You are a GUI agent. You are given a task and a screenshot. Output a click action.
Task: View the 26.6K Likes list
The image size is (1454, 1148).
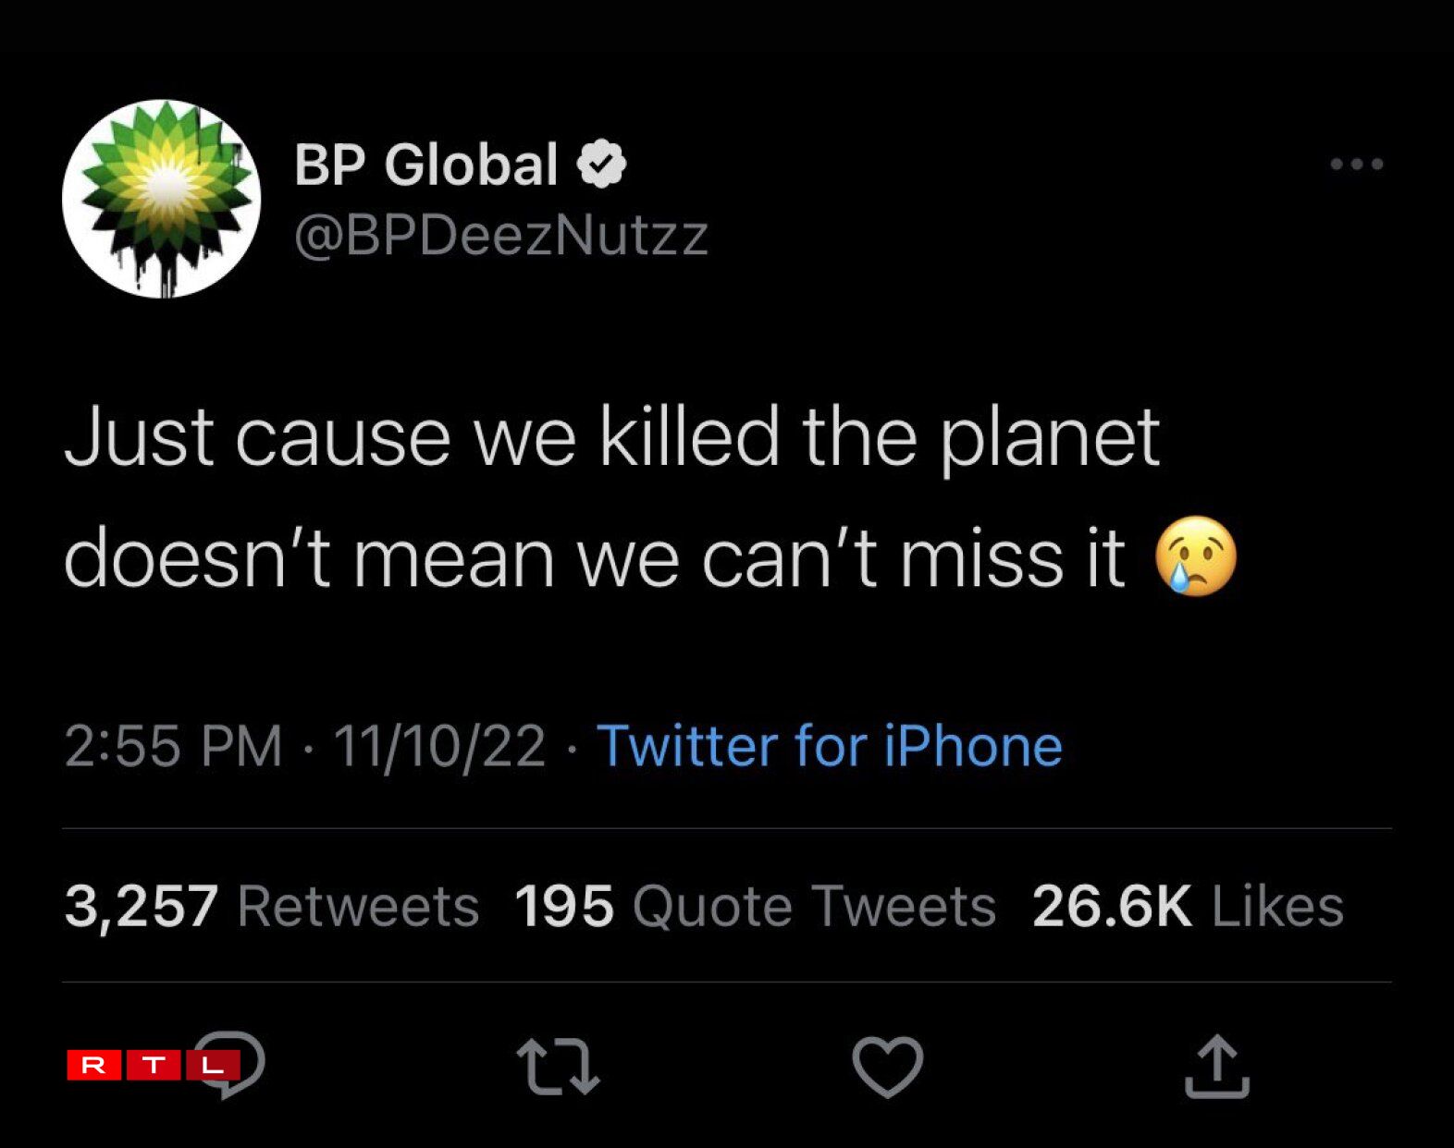(x=1191, y=906)
